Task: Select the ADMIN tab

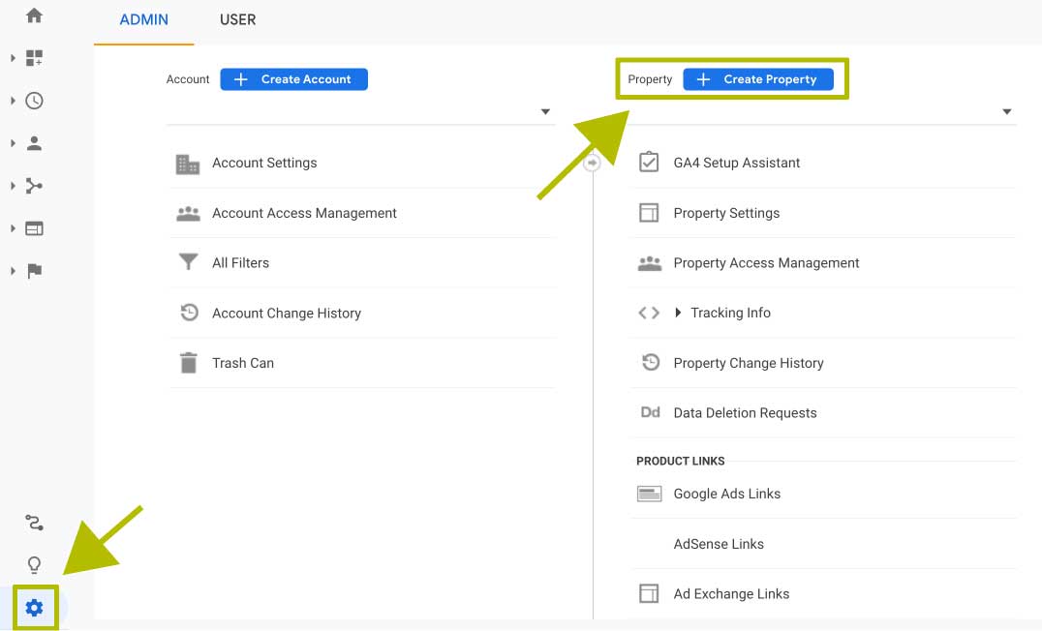Action: click(x=143, y=19)
